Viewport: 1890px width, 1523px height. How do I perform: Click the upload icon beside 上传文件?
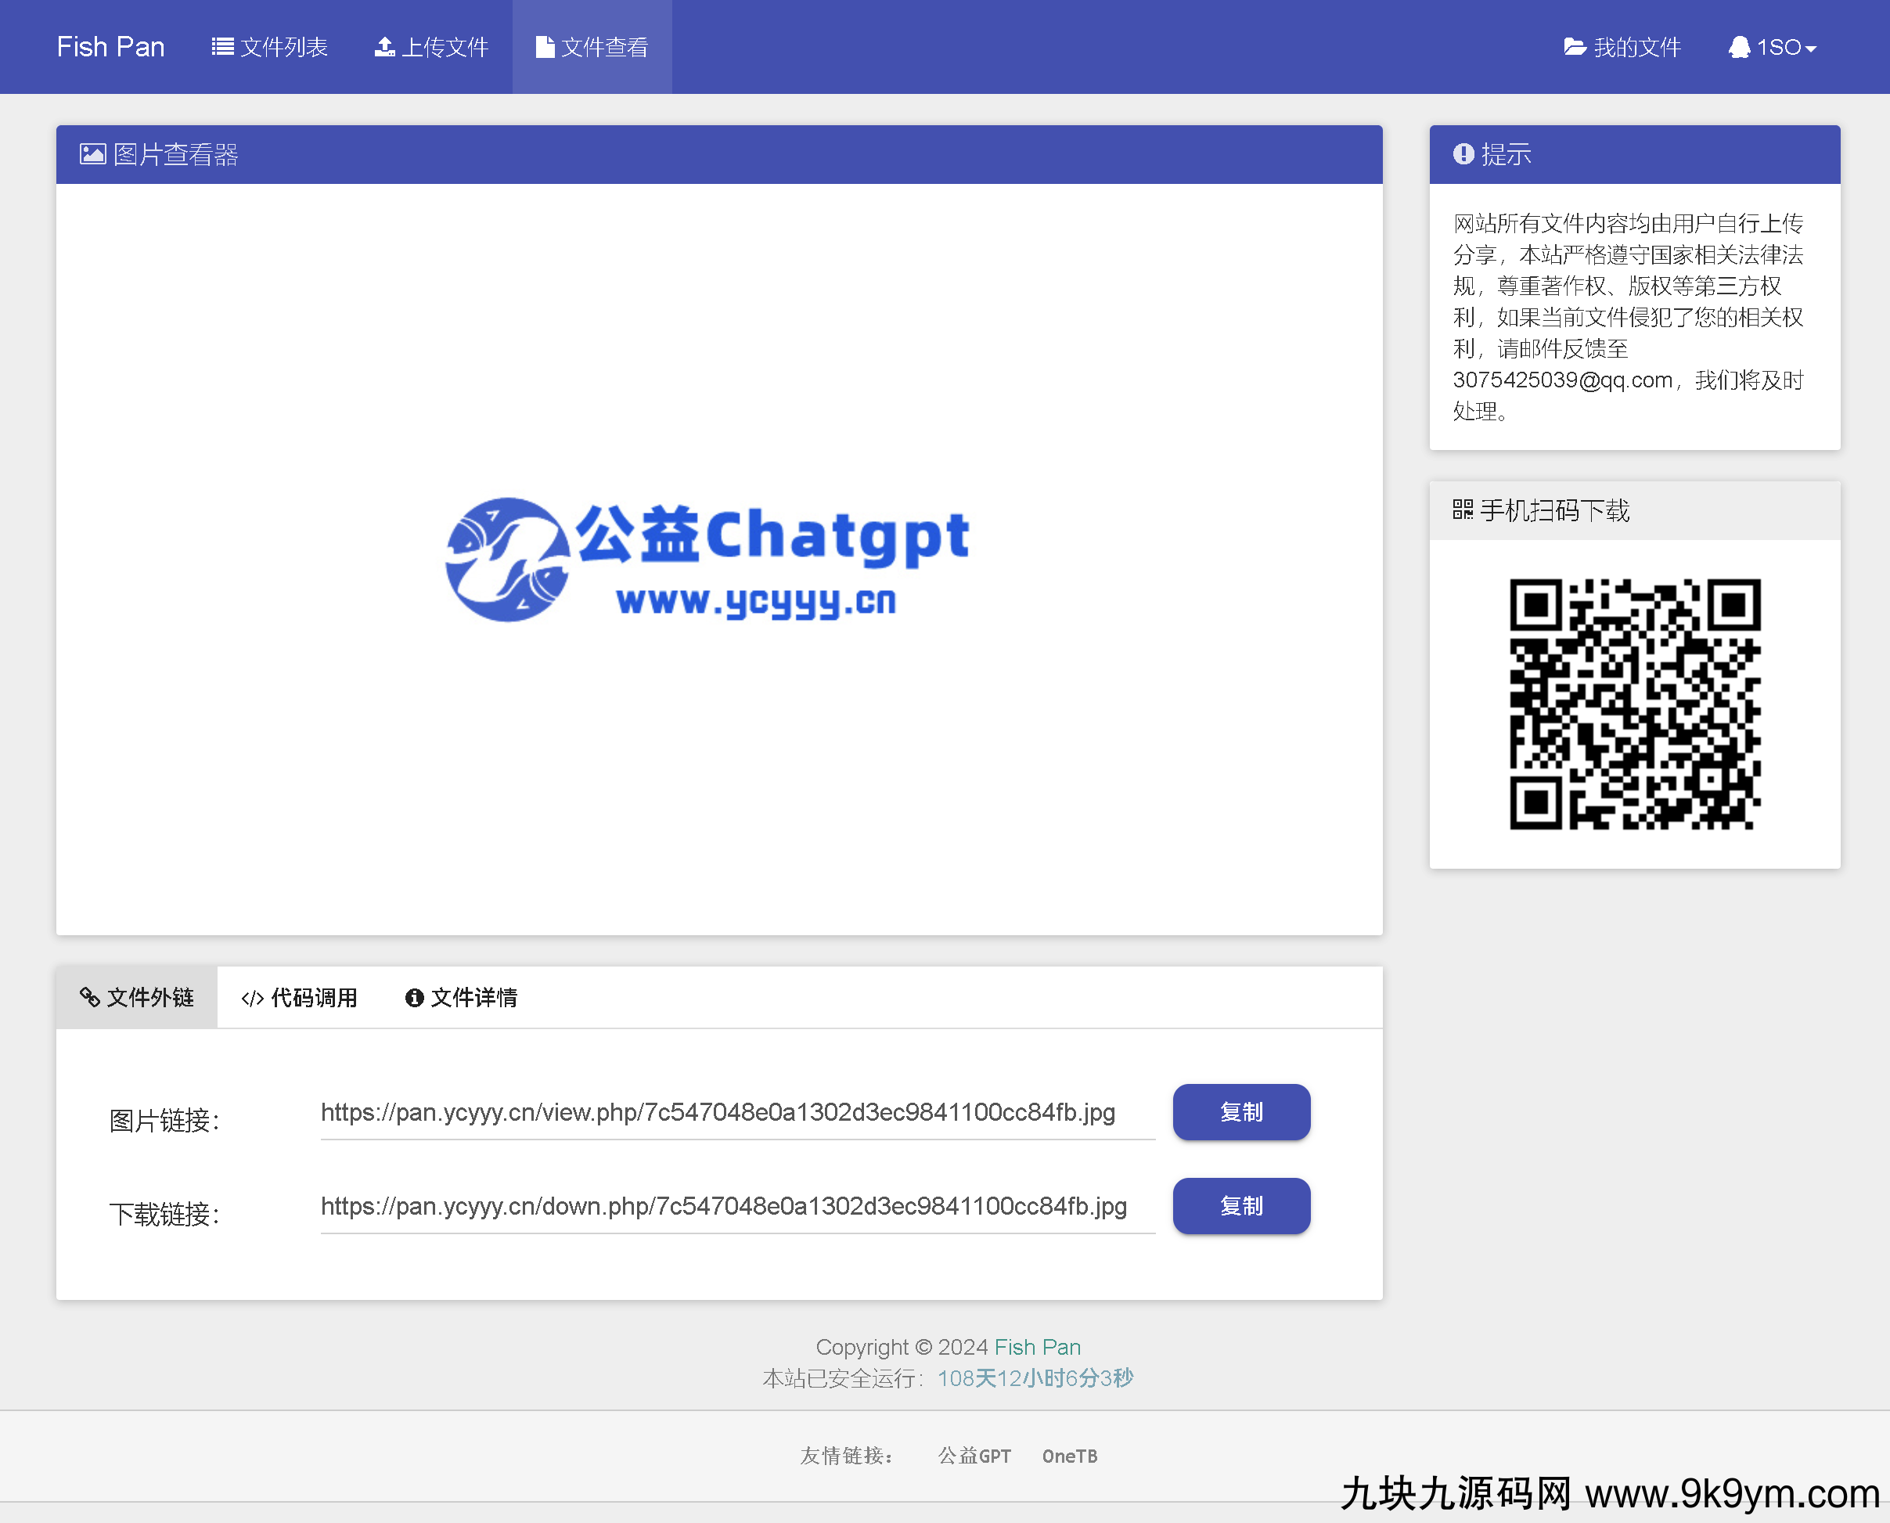pyautogui.click(x=384, y=46)
